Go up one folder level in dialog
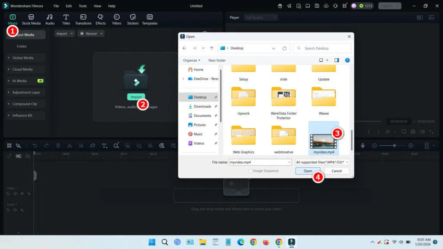The width and height of the screenshot is (443, 249). tap(212, 48)
